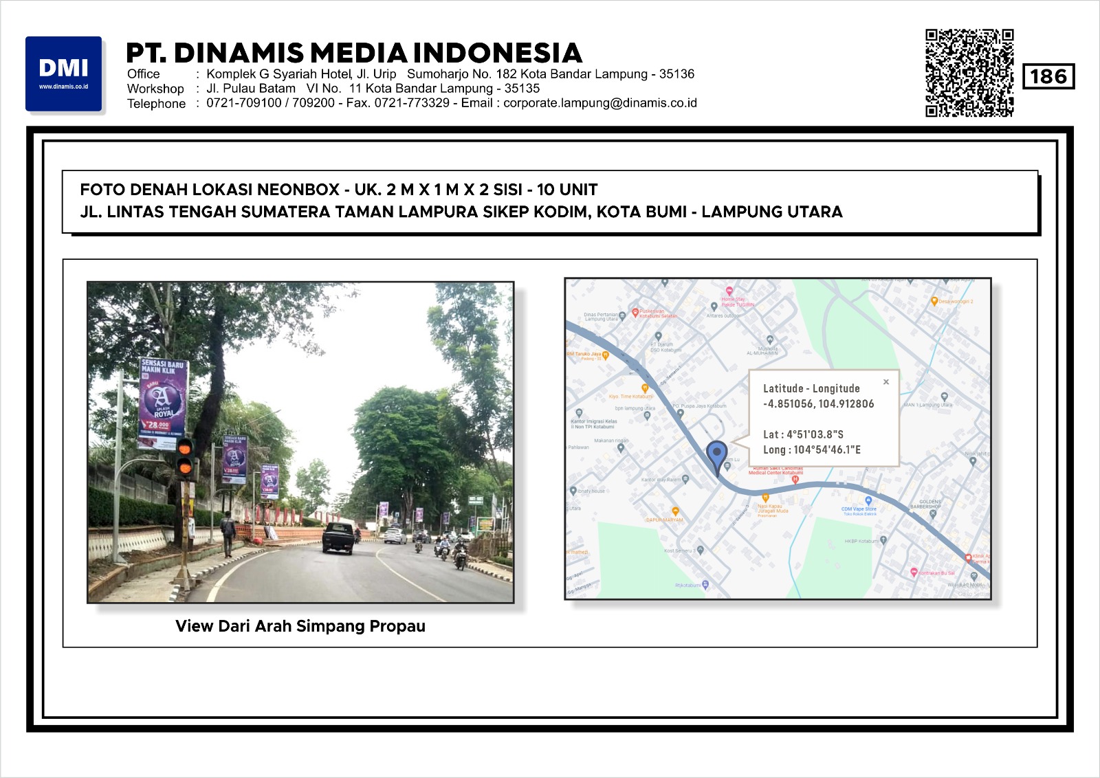
Task: Click the Nasi Kapau Juragan Muda restaurant marker
Action: click(765, 497)
